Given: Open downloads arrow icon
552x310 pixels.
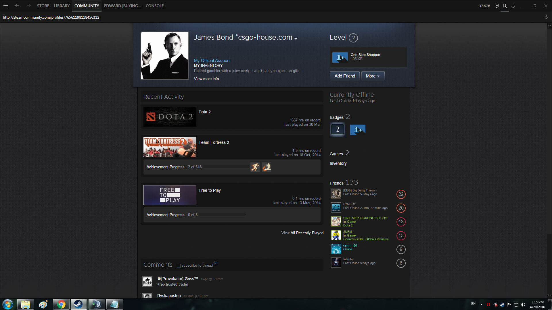Looking at the screenshot, I should [513, 6].
